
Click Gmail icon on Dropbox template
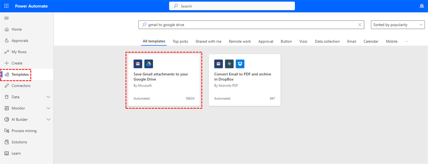[218, 64]
